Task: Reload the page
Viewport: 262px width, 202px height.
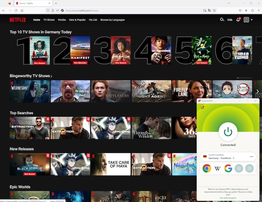Action: tap(16, 10)
